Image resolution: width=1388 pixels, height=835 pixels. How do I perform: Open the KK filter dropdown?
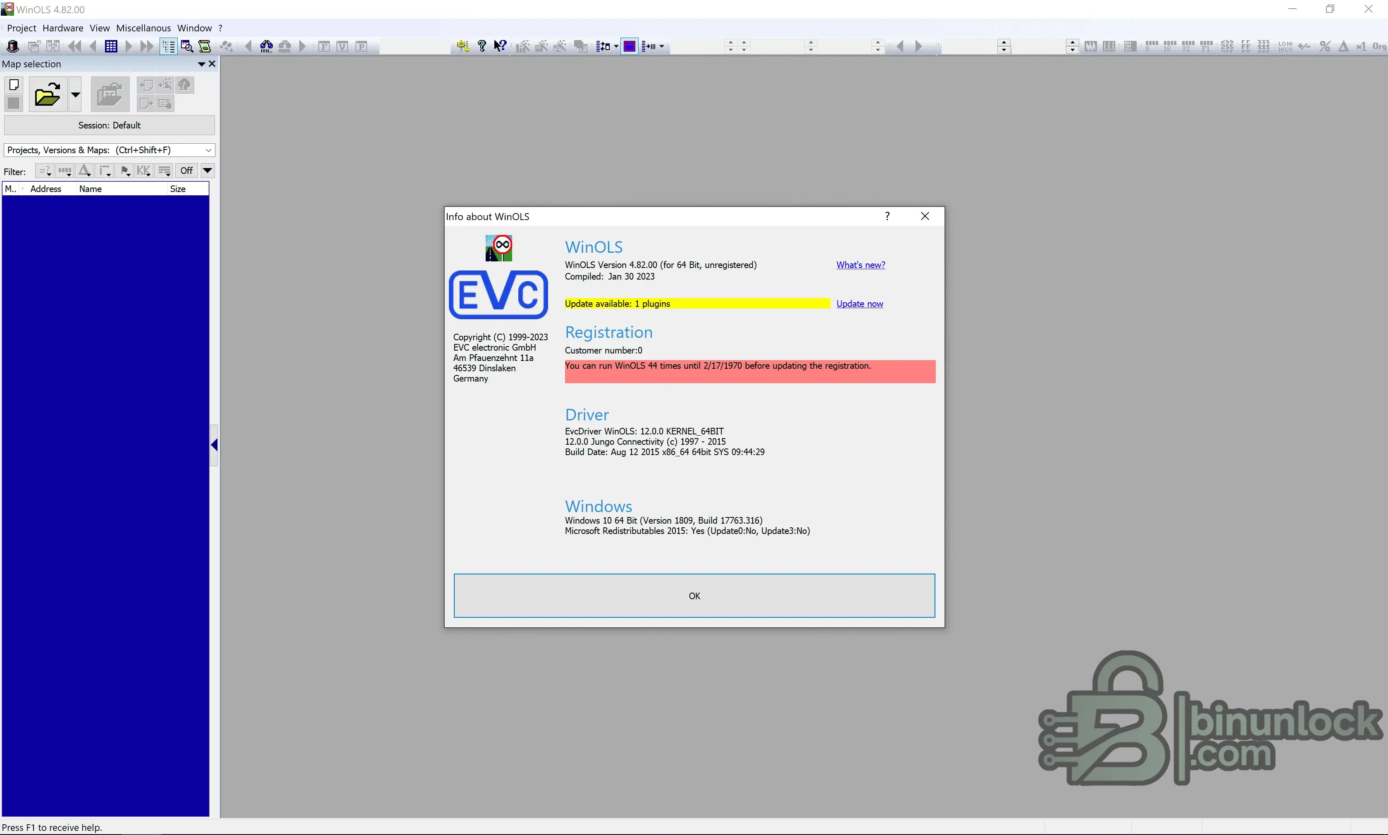pos(144,171)
